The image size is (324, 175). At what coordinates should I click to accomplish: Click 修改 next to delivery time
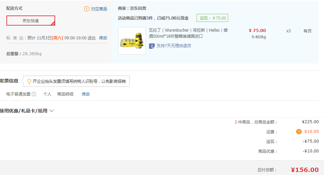point(103,38)
